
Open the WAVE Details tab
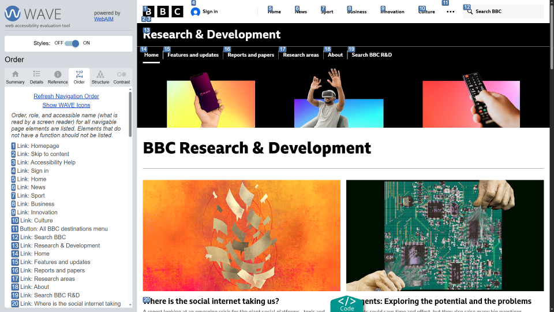(x=36, y=77)
